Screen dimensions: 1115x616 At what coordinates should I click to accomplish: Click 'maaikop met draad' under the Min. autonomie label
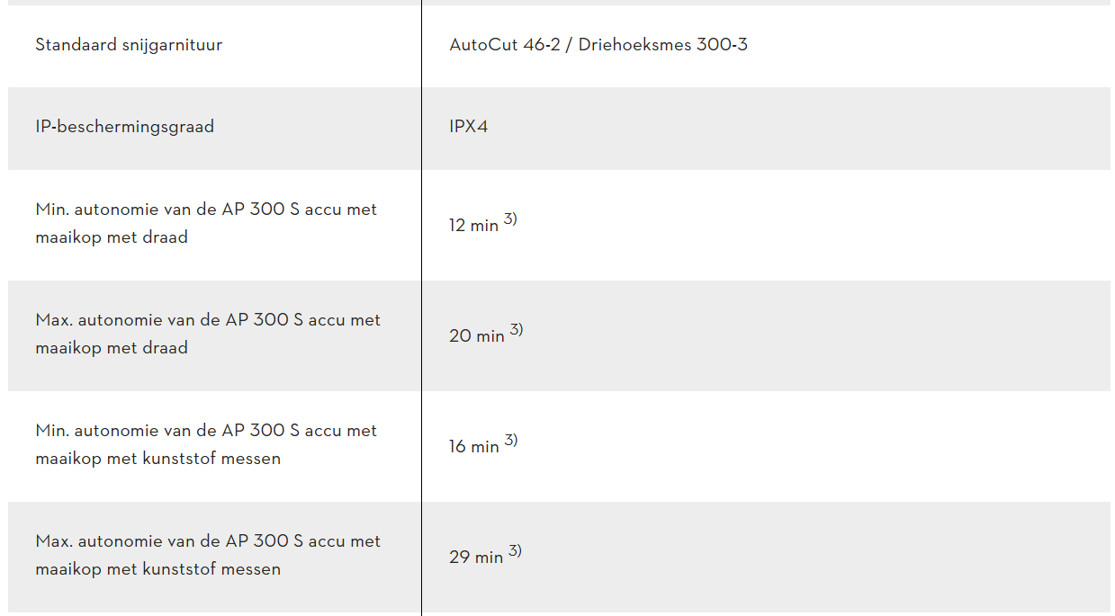click(112, 238)
